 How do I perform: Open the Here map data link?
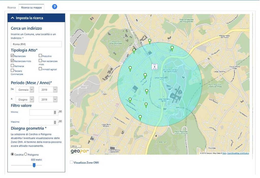(x=224, y=153)
